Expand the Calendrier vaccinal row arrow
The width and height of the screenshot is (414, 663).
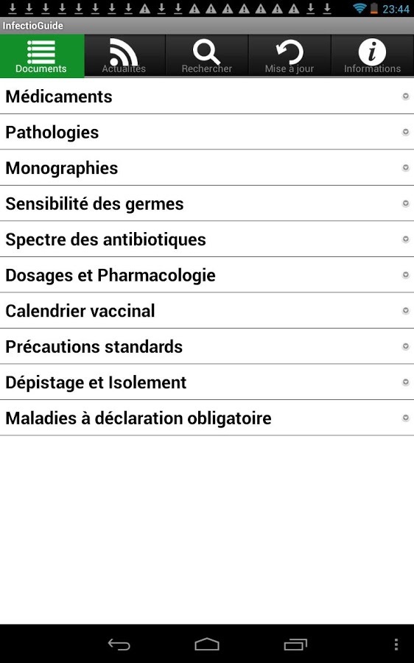(x=406, y=311)
